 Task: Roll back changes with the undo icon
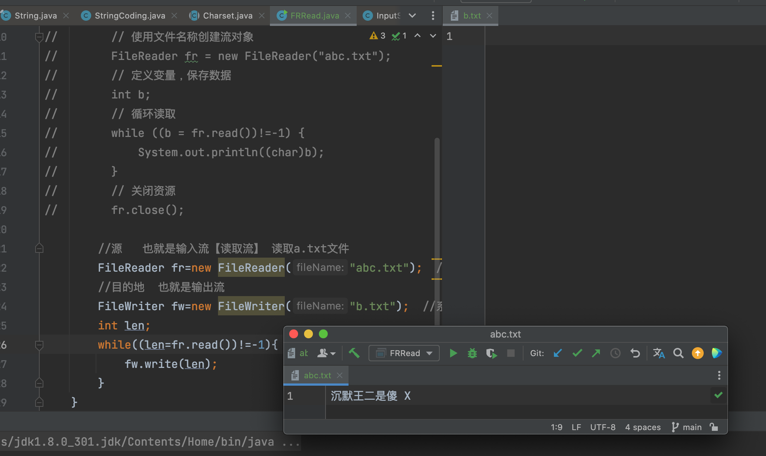coord(635,353)
